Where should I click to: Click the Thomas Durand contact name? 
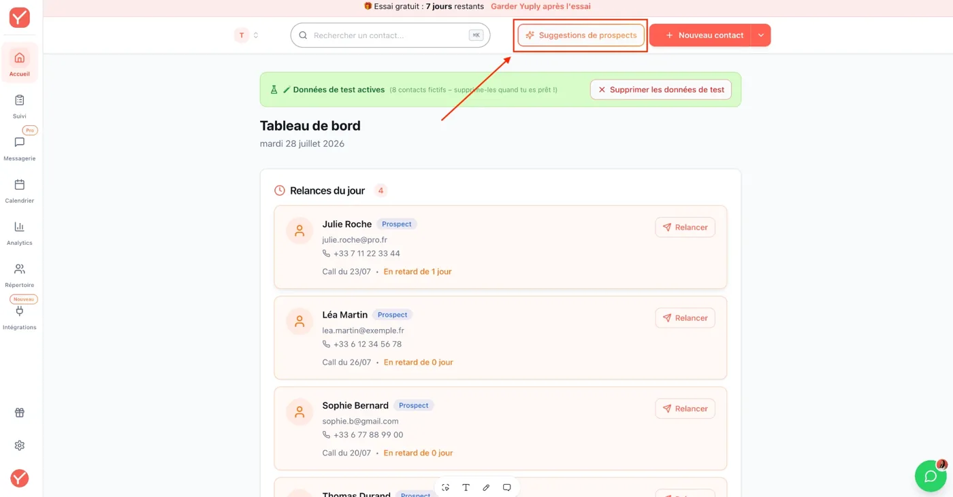tap(357, 494)
